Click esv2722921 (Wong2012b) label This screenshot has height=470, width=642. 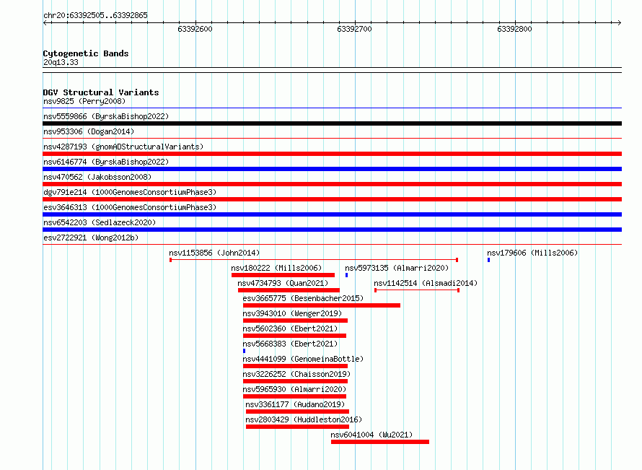click(x=91, y=238)
